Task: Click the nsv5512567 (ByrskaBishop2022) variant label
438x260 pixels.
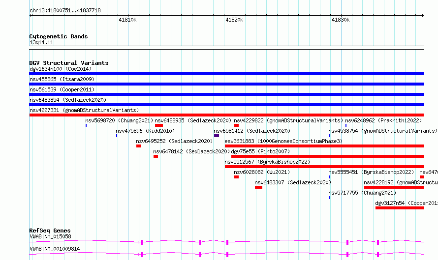Action: coord(267,162)
